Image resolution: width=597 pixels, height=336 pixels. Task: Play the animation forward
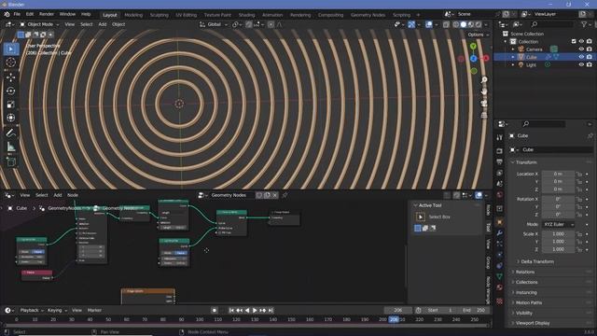tap(255, 311)
